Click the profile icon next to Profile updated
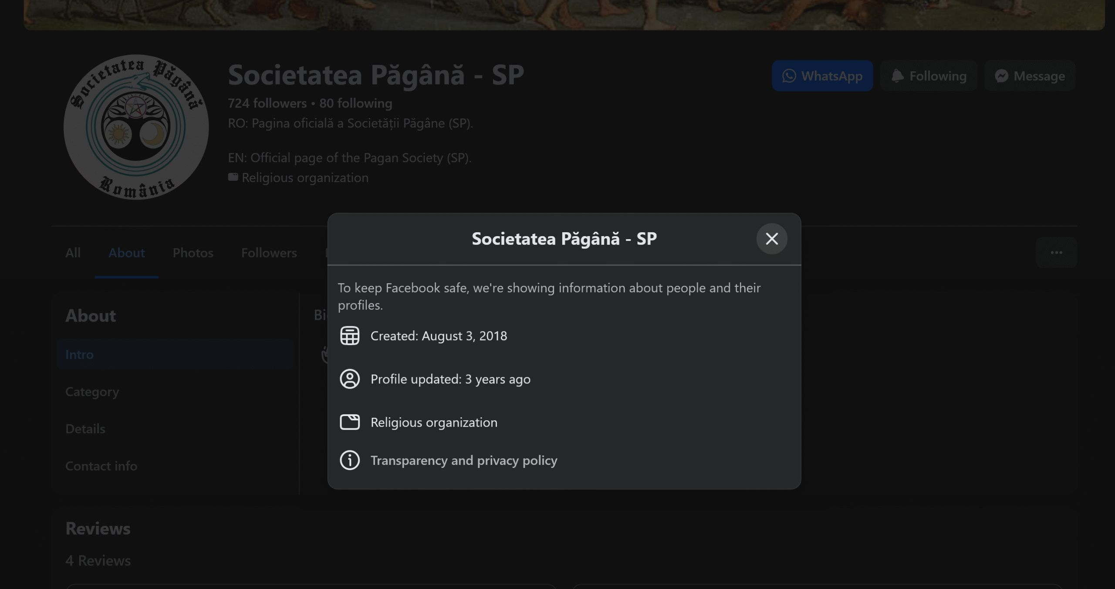 tap(349, 379)
